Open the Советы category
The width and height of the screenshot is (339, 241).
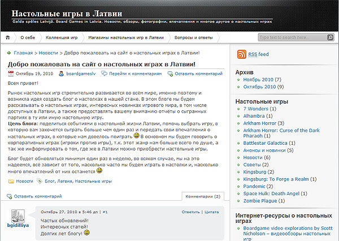[x=252, y=165]
